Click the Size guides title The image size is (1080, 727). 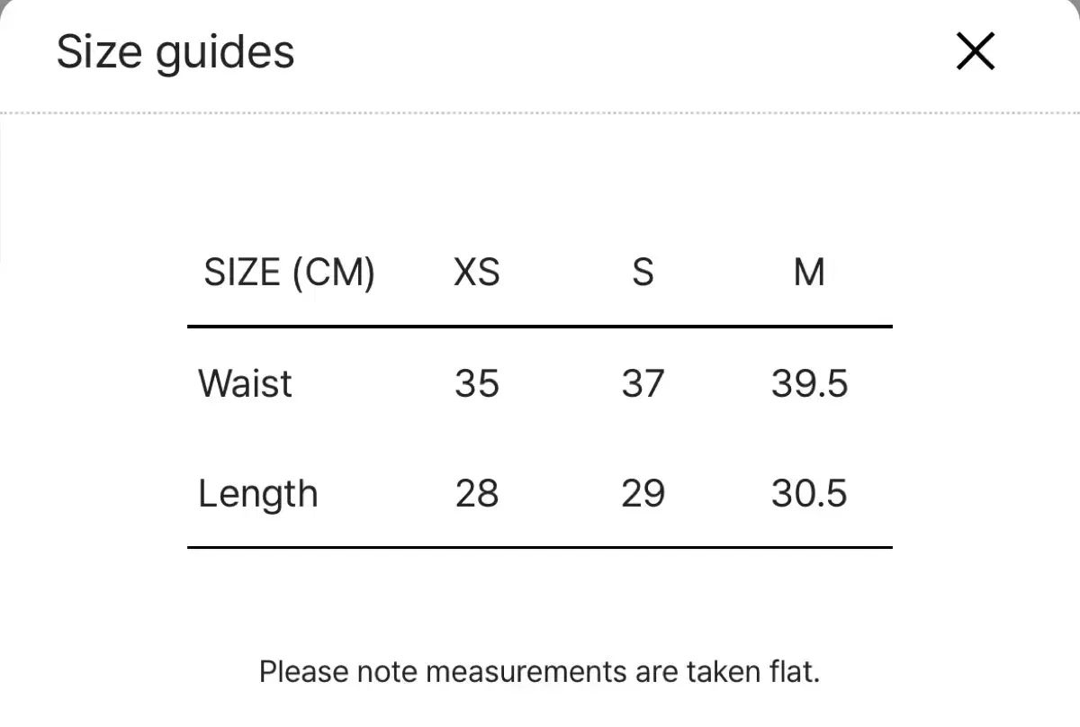pyautogui.click(x=175, y=51)
